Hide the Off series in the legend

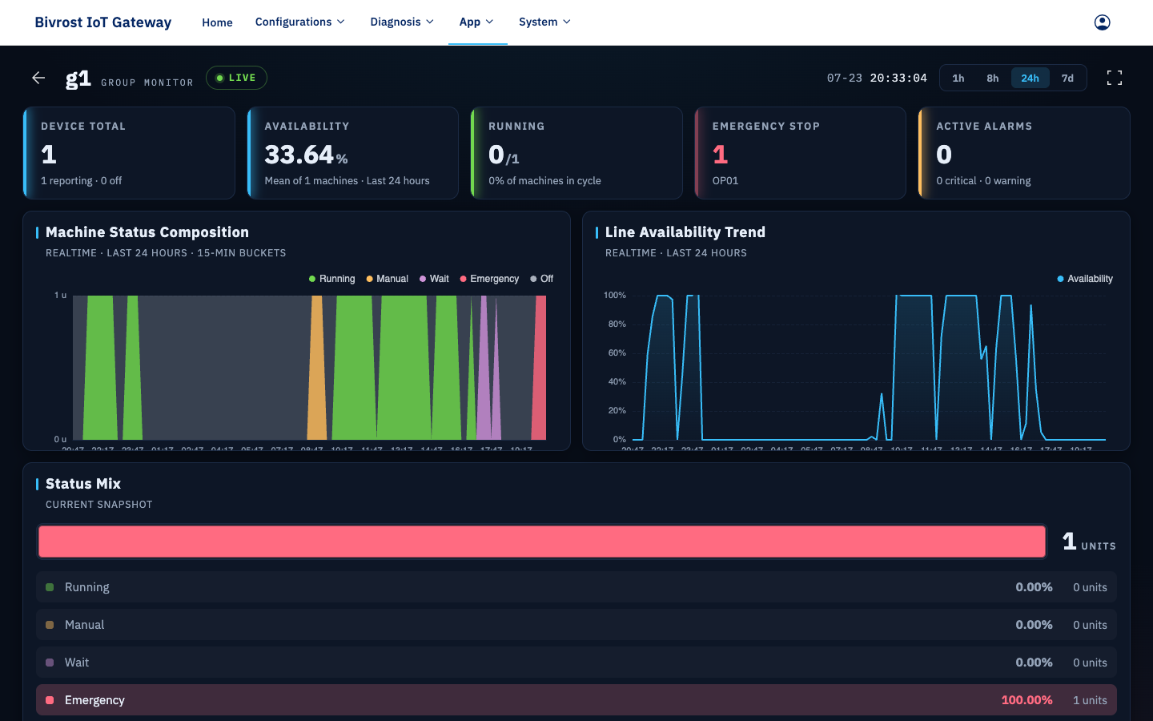point(542,279)
